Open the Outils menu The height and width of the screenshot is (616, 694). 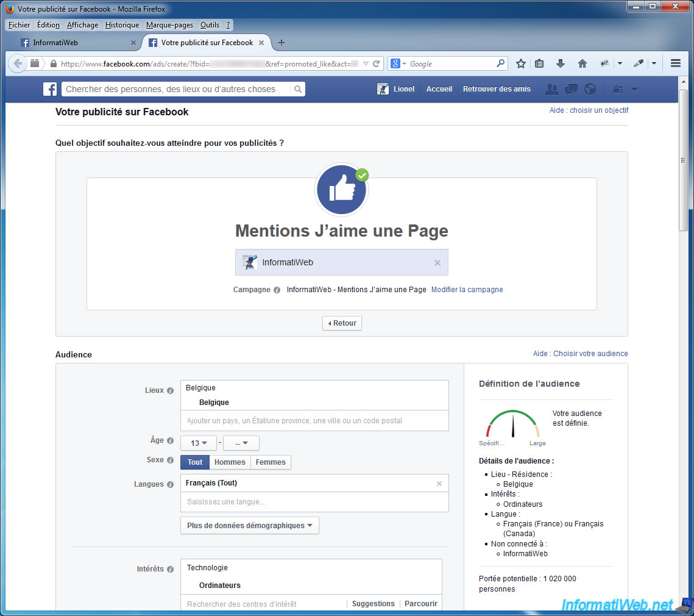210,25
